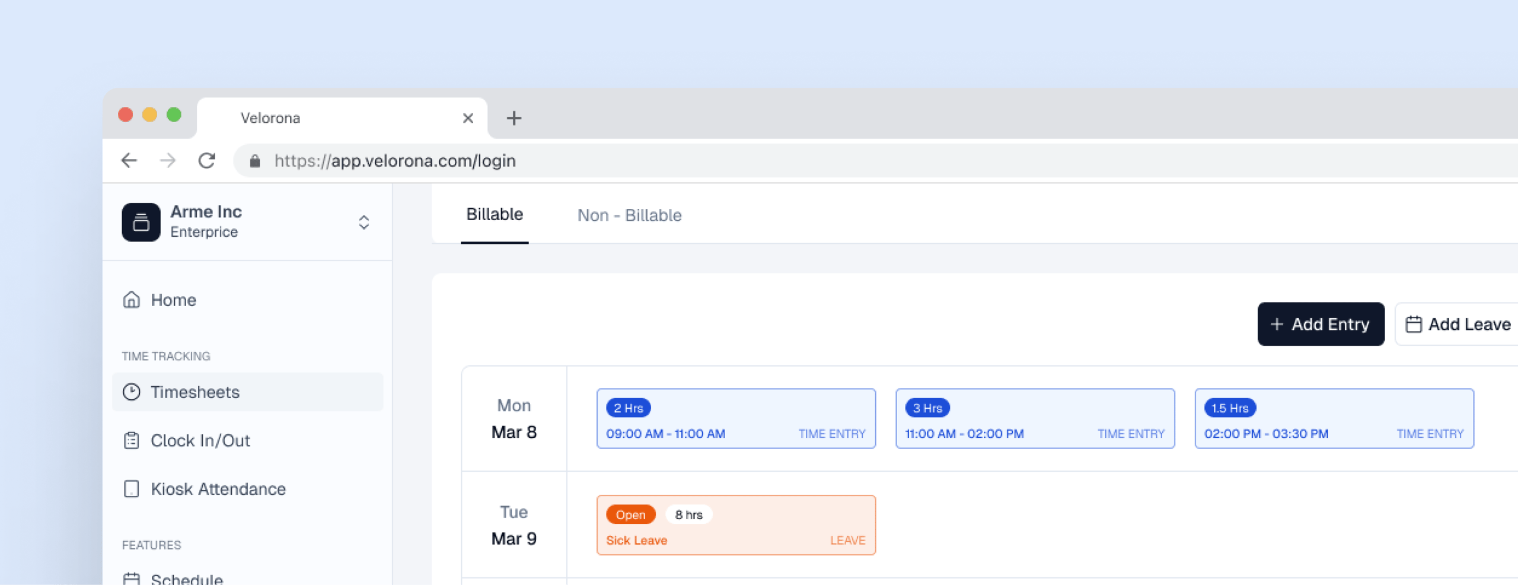Navigate back in browser
The width and height of the screenshot is (1518, 585).
click(129, 161)
